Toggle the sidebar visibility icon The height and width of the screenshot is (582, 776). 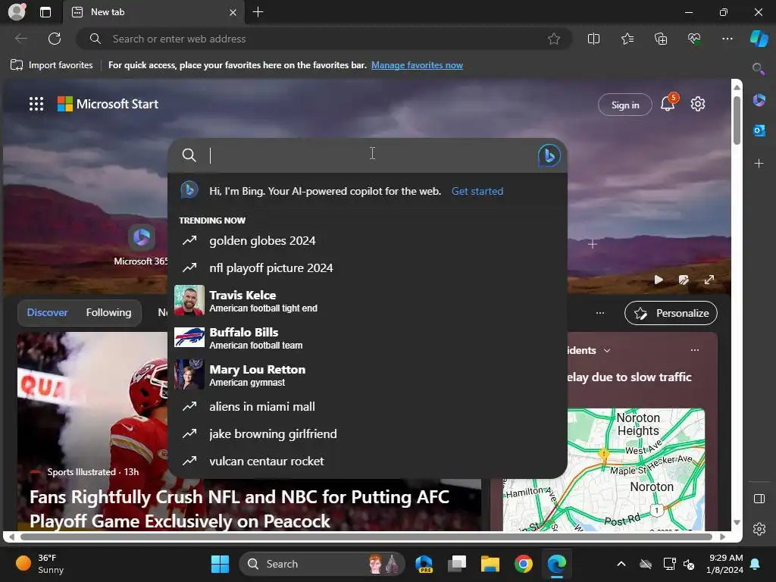point(759,499)
